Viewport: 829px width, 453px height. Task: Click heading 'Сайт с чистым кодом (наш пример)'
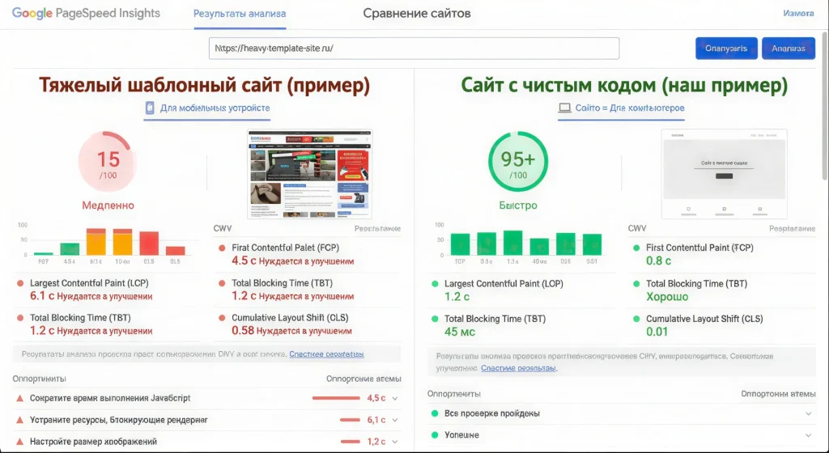pos(624,85)
